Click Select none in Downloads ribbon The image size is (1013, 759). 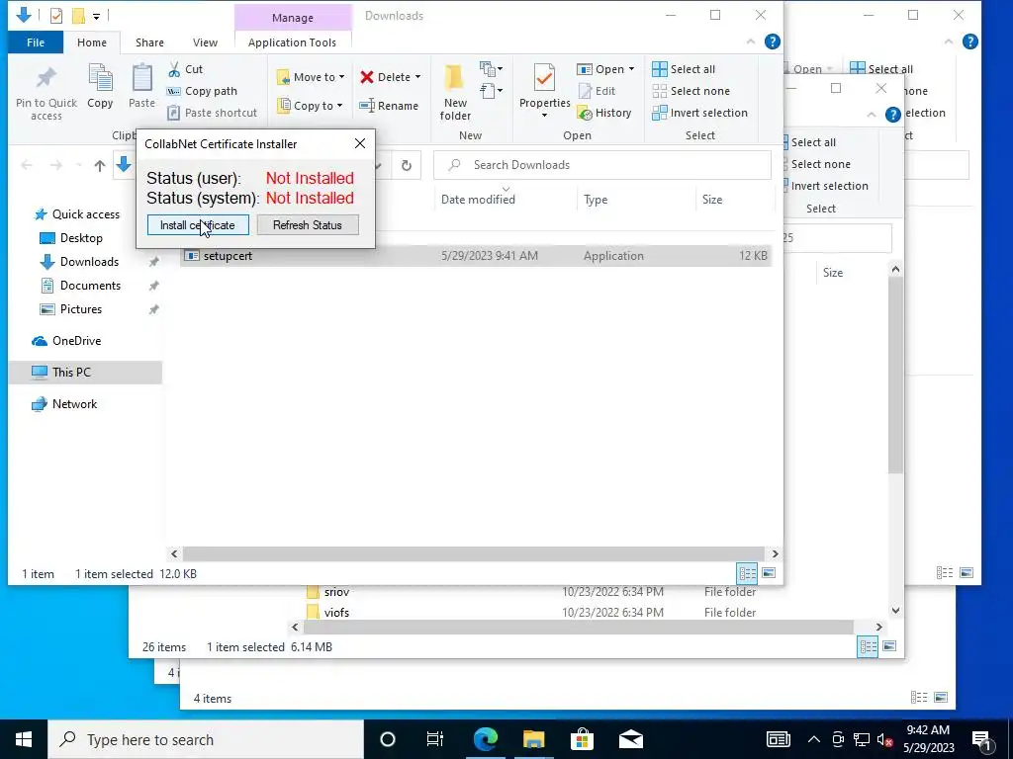coord(691,91)
